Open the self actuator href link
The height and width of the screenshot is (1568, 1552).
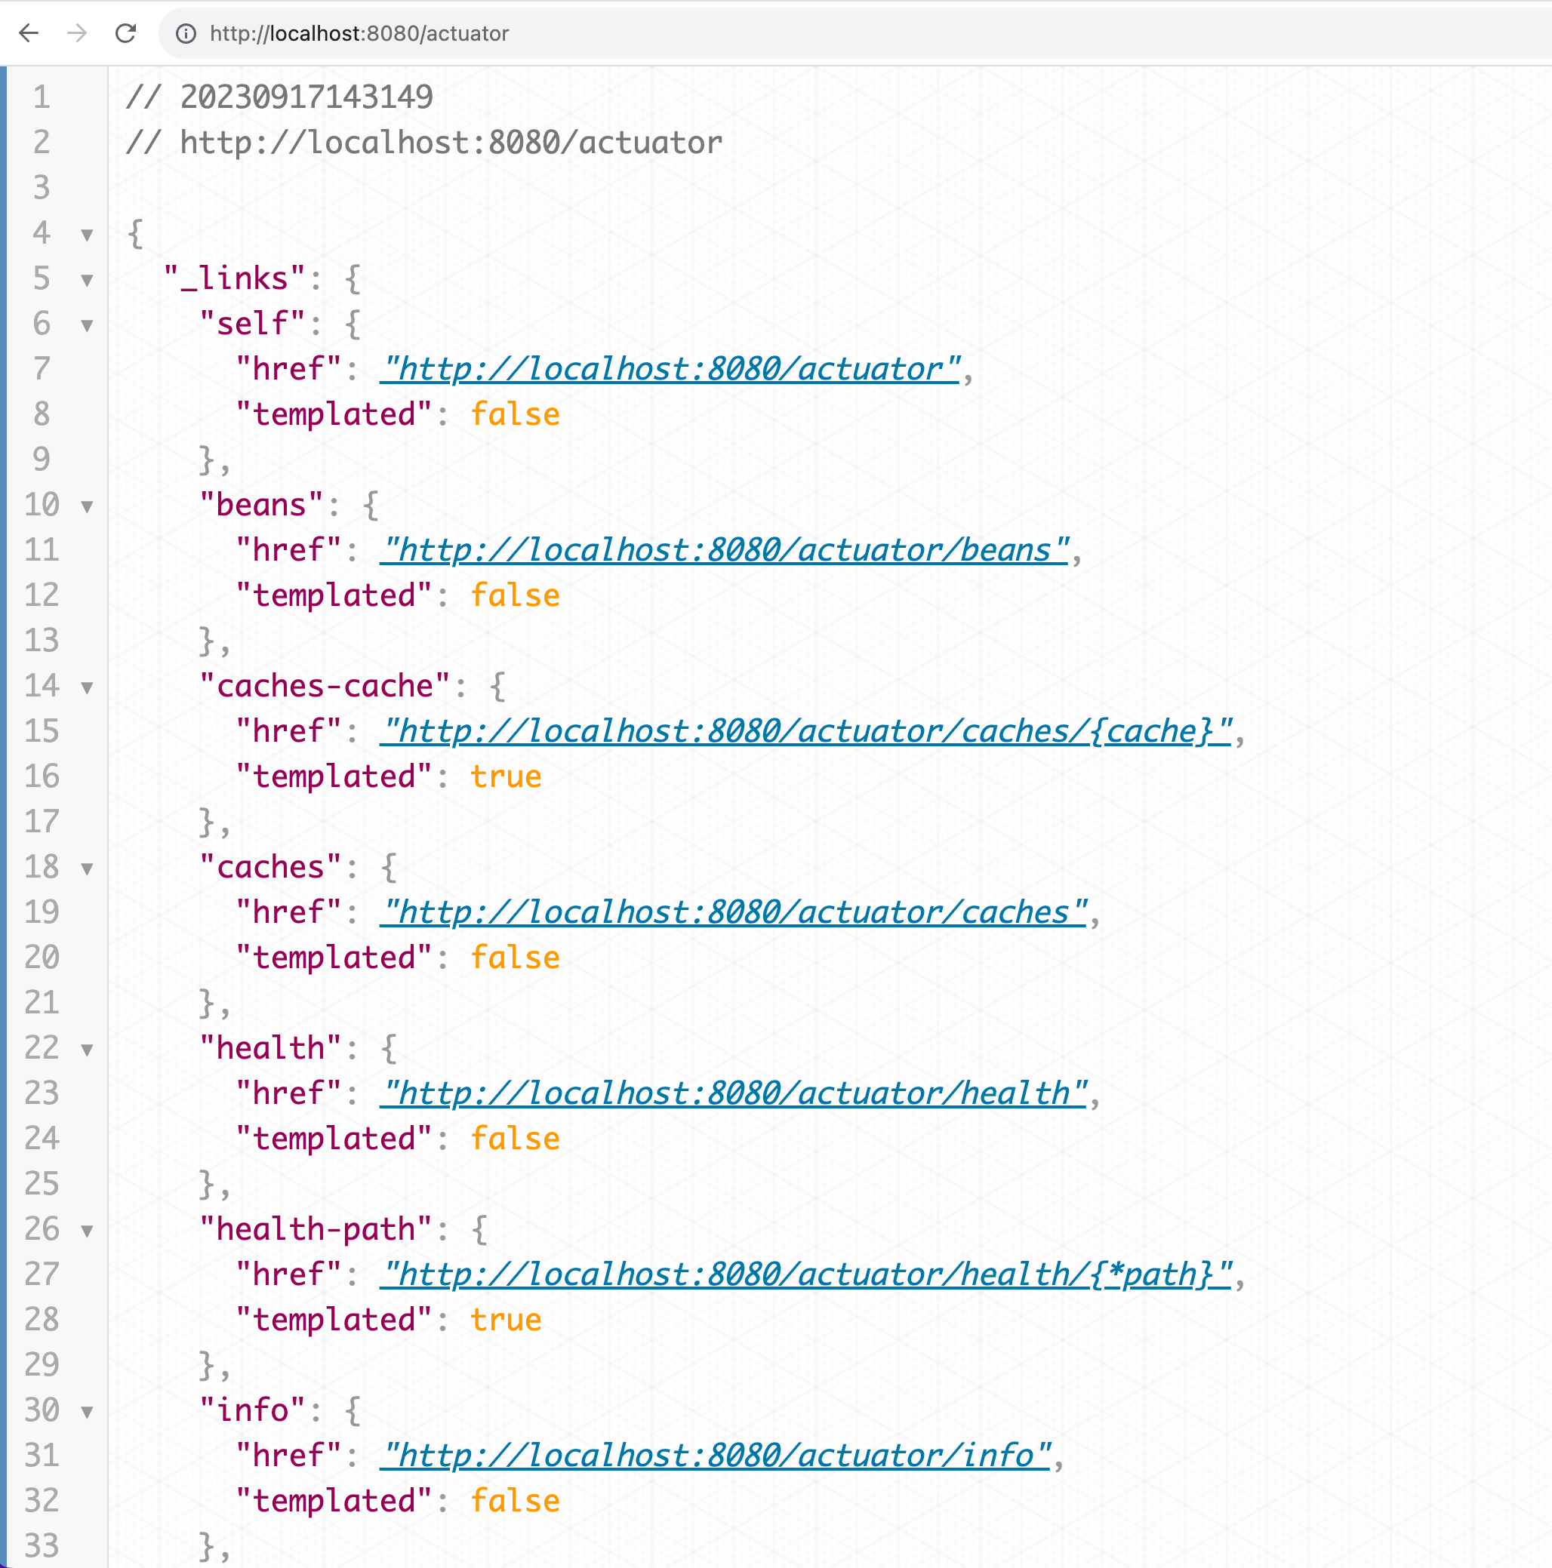pos(670,369)
